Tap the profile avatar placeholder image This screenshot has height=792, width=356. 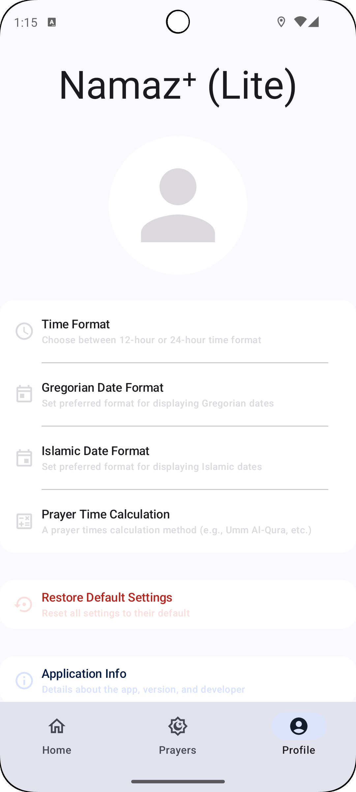tap(178, 205)
